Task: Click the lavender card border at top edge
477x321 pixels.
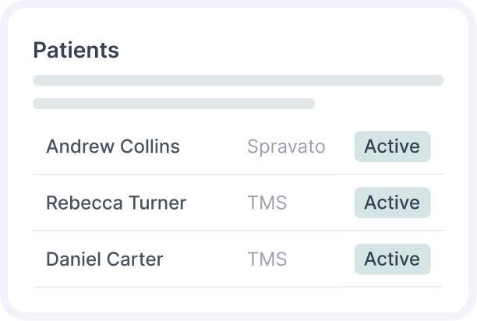Action: coord(238,4)
